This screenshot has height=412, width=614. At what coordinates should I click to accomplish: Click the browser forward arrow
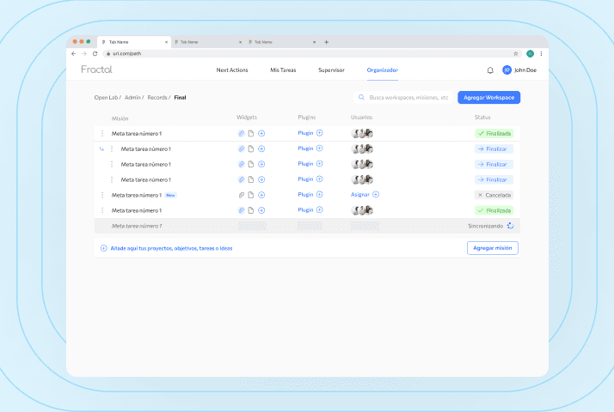[83, 53]
